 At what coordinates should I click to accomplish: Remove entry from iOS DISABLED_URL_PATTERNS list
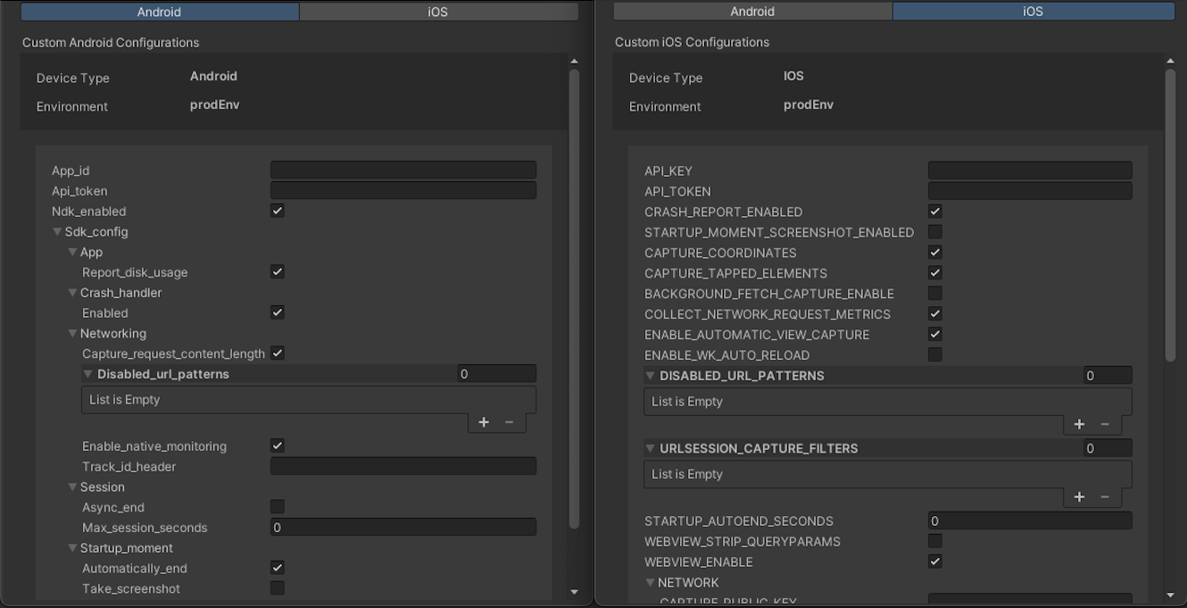coord(1105,424)
